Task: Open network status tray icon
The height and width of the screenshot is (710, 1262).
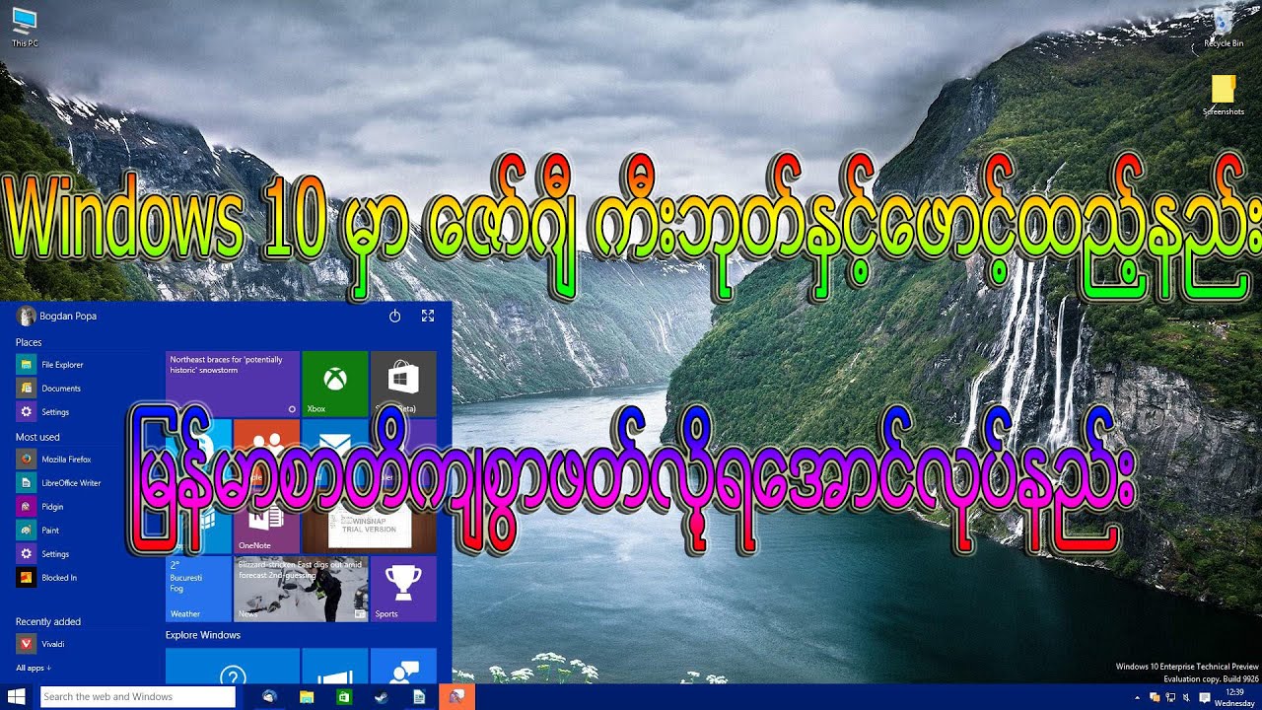Action: point(1170,697)
